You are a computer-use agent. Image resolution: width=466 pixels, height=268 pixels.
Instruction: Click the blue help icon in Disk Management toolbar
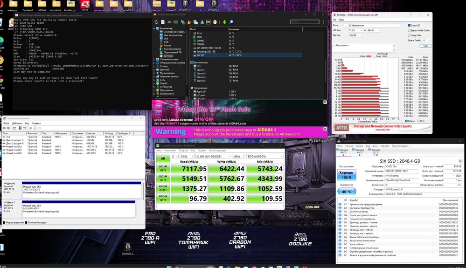(x=20, y=128)
